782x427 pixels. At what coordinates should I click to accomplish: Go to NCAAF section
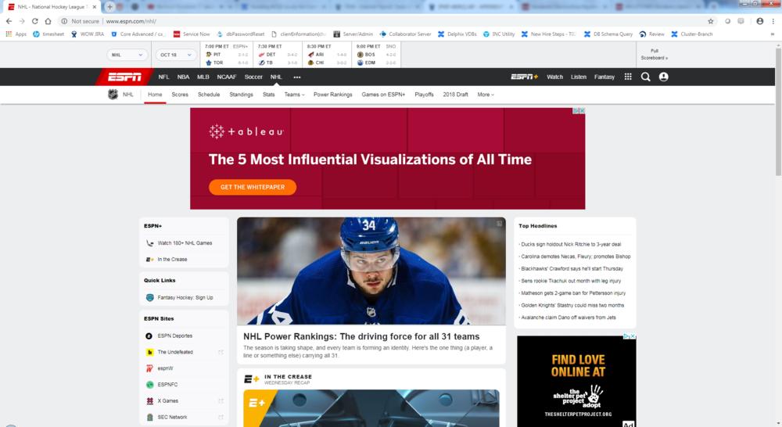click(x=227, y=77)
